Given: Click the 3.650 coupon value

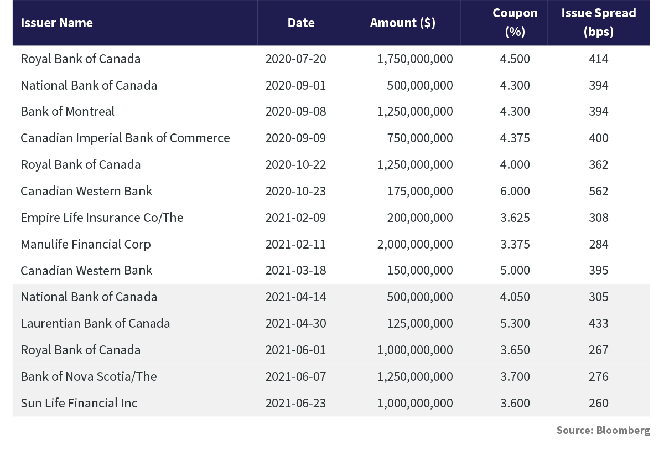Looking at the screenshot, I should click(x=515, y=350).
